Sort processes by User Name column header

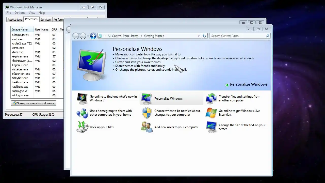42,29
